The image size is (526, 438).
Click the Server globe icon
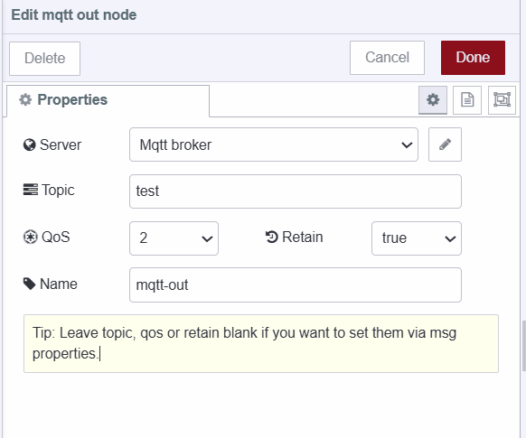[30, 145]
